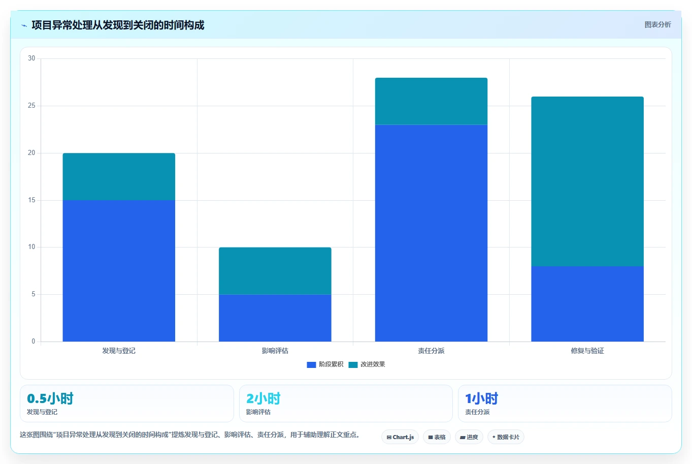Click the 数据卡片 tag chip
Screen dimensions: 692x464
[506, 437]
